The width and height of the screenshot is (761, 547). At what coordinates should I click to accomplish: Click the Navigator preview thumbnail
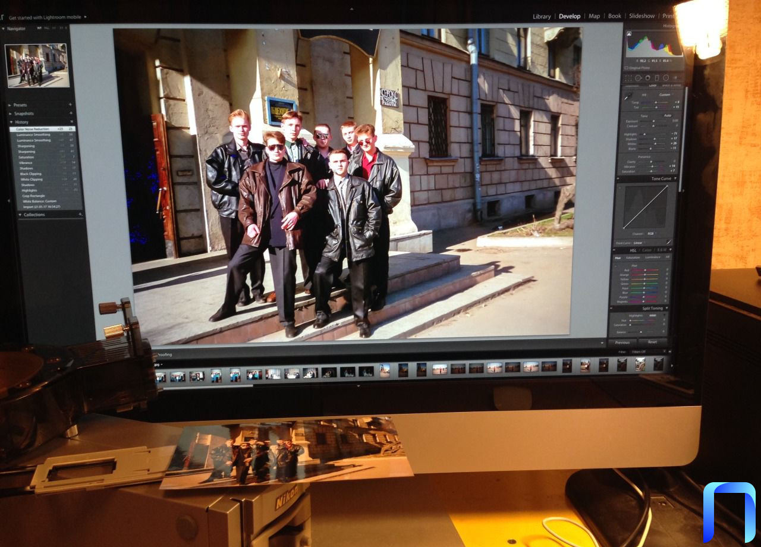tap(37, 65)
